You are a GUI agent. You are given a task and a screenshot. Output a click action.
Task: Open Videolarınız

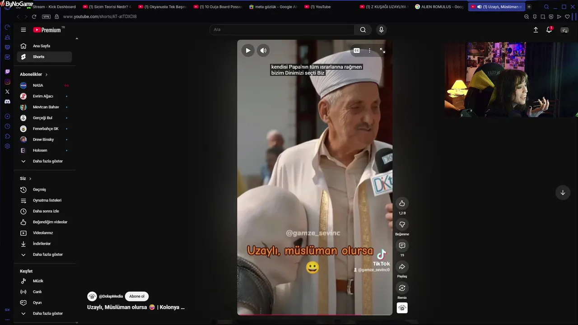[44, 233]
